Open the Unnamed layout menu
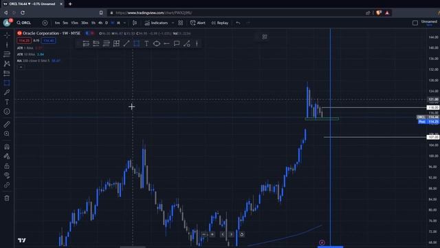The image size is (440, 248). tap(429, 23)
